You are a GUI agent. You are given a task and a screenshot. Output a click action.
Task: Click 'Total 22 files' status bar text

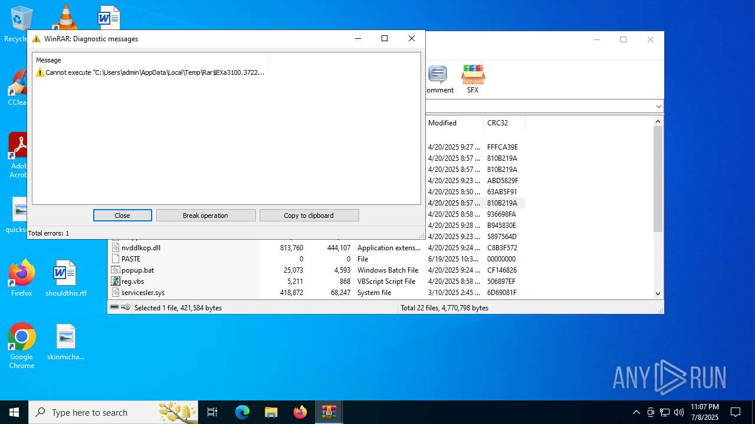(x=444, y=308)
